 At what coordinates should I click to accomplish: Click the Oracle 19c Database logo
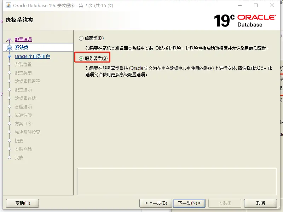245,20
